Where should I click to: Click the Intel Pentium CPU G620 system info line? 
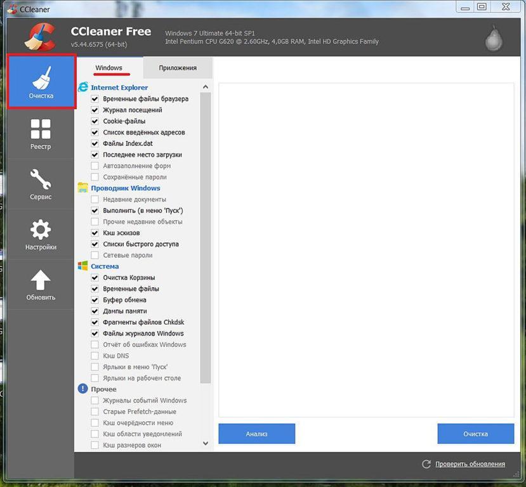point(272,42)
